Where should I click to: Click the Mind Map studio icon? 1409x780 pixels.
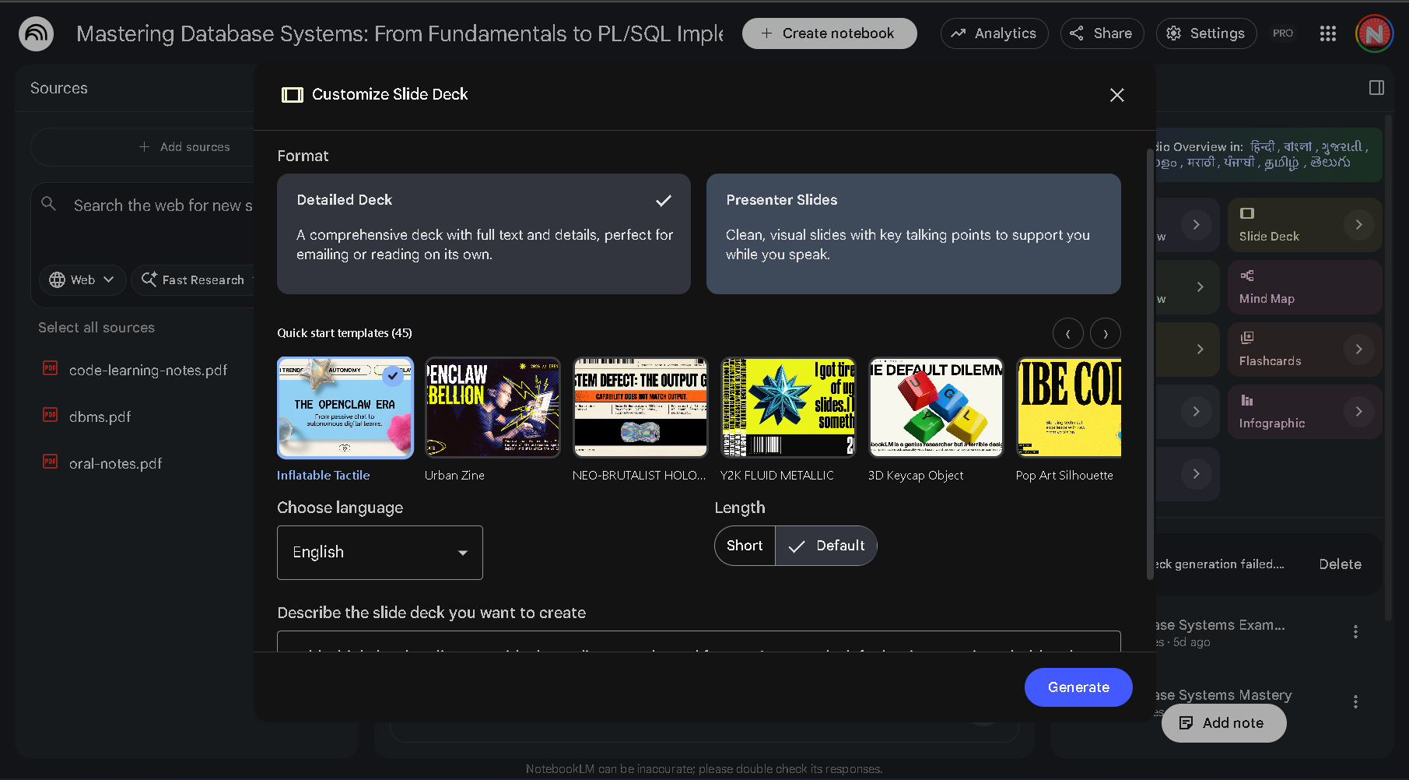coord(1247,276)
